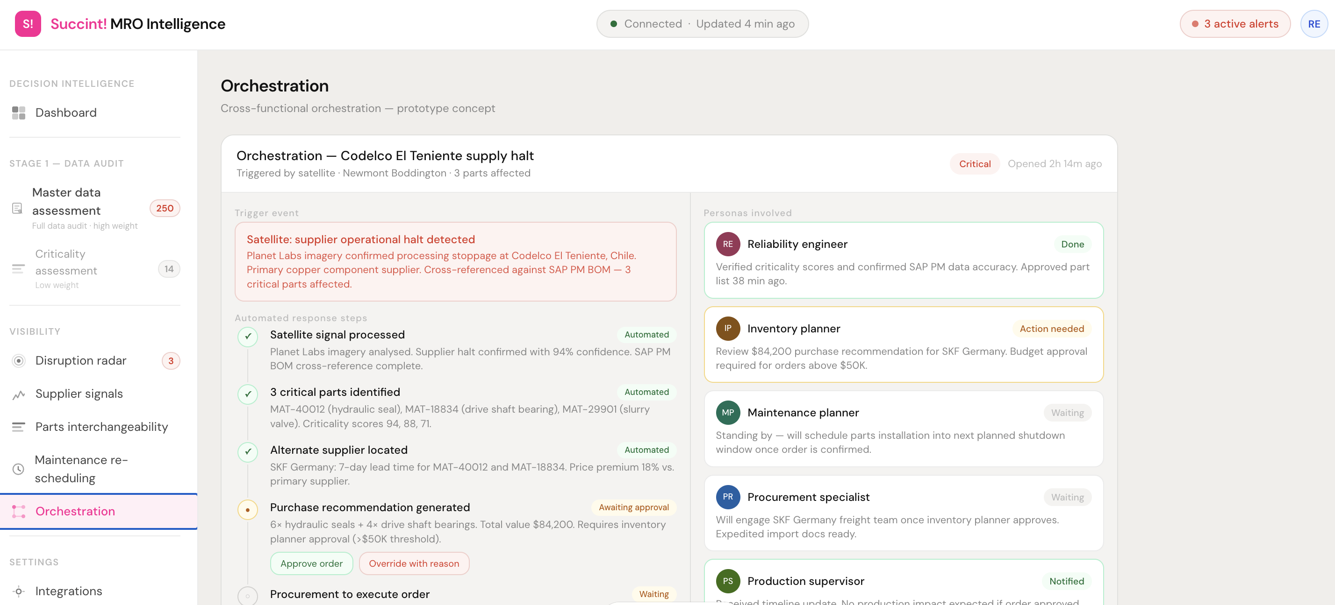Click Automated tag on 3 critical parts identified

[646, 392]
